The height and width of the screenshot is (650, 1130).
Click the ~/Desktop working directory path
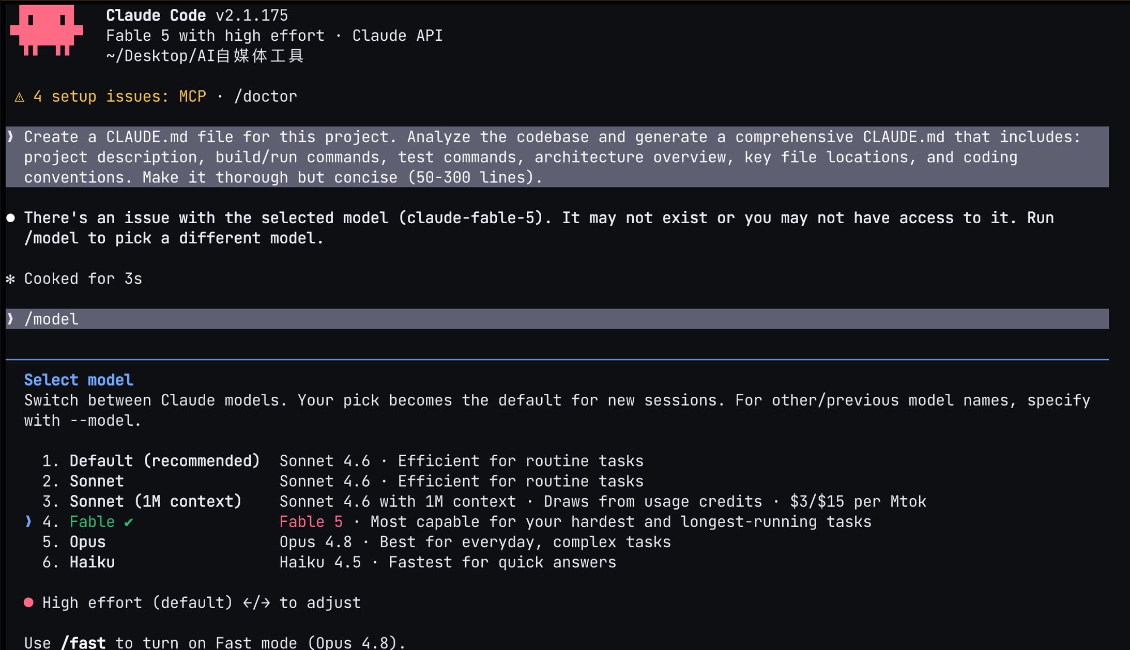205,56
